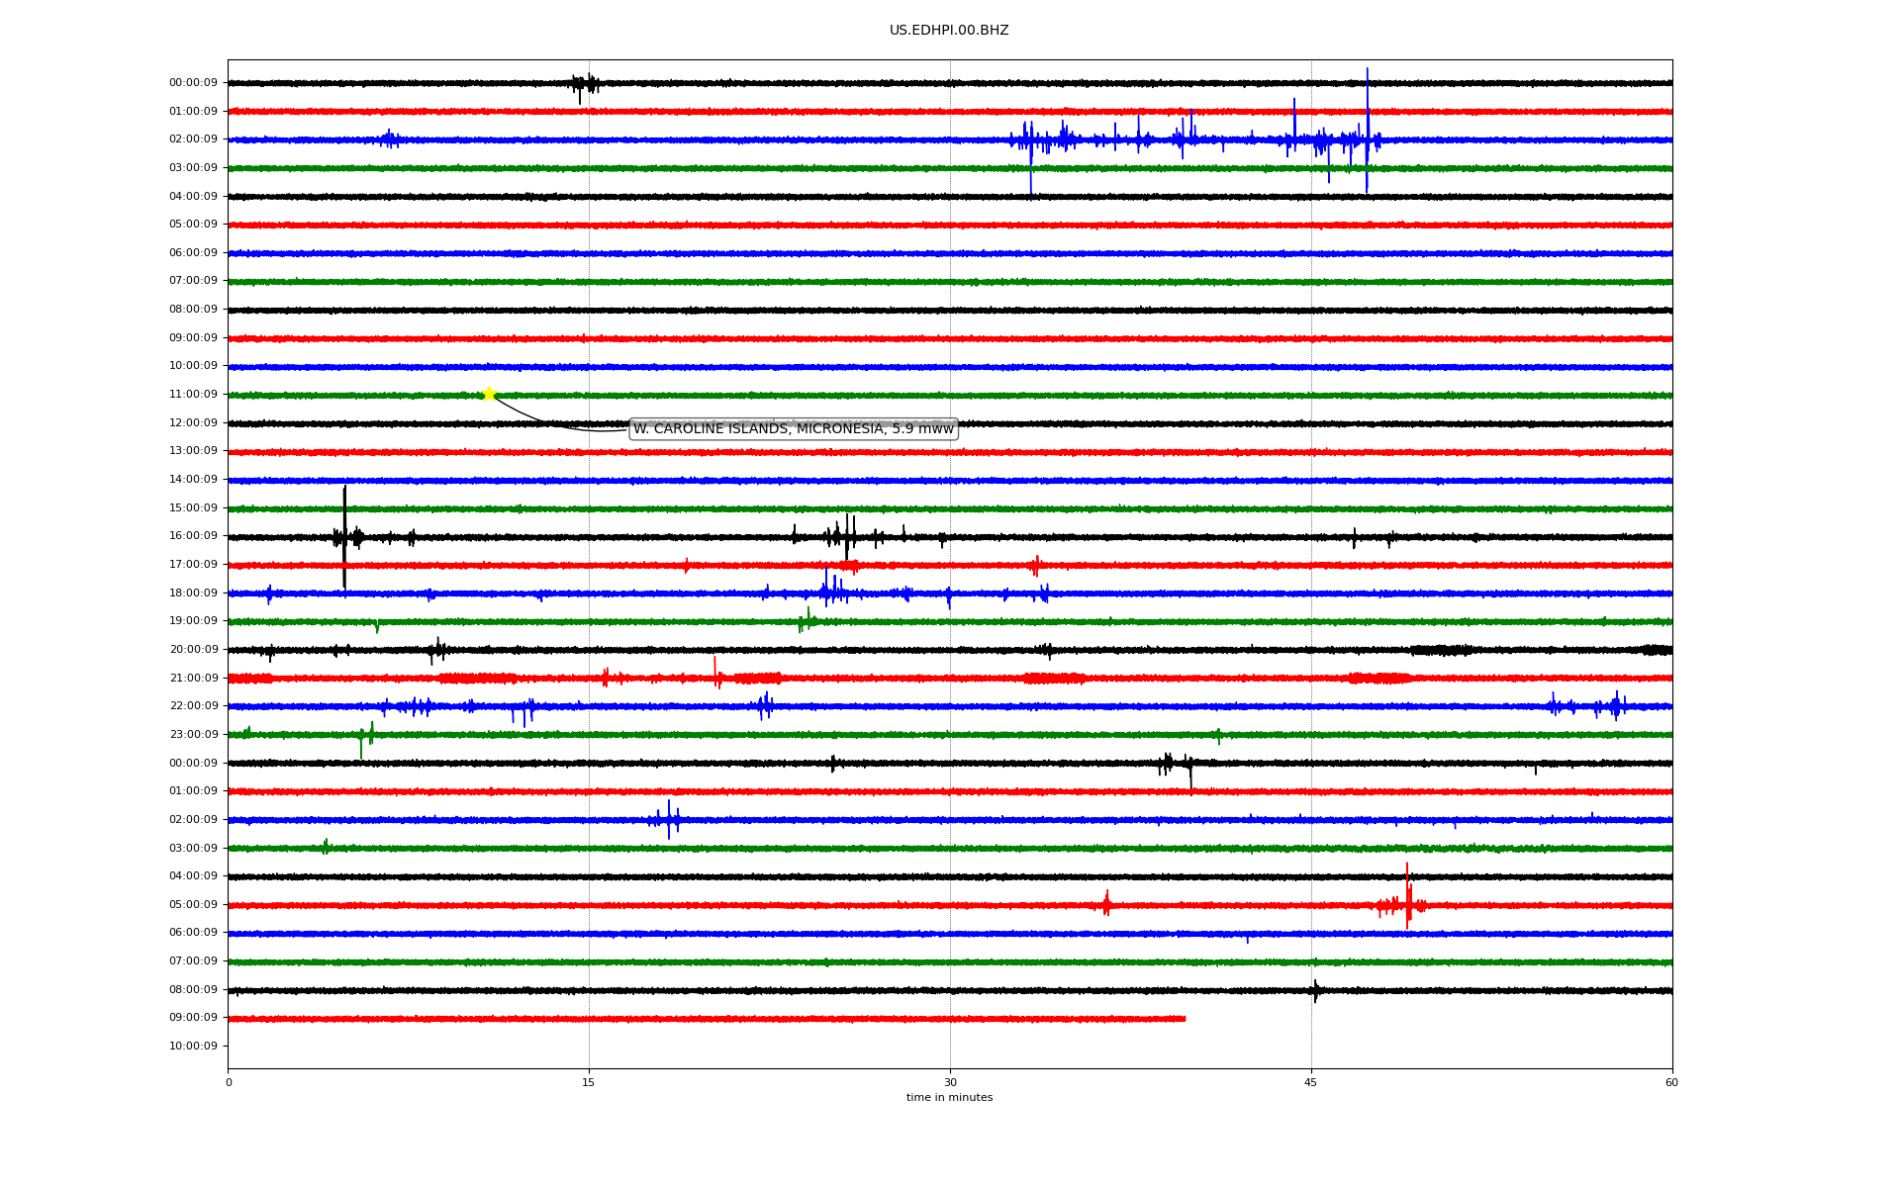This screenshot has width=1900, height=1187.
Task: Click the 60 tick on the x-axis
Action: click(x=1671, y=1082)
